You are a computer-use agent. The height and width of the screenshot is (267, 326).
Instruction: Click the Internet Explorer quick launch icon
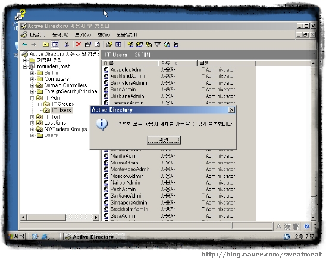(44, 237)
